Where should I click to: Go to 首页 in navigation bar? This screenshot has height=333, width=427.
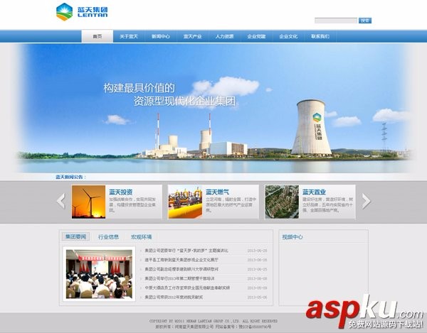coord(97,36)
